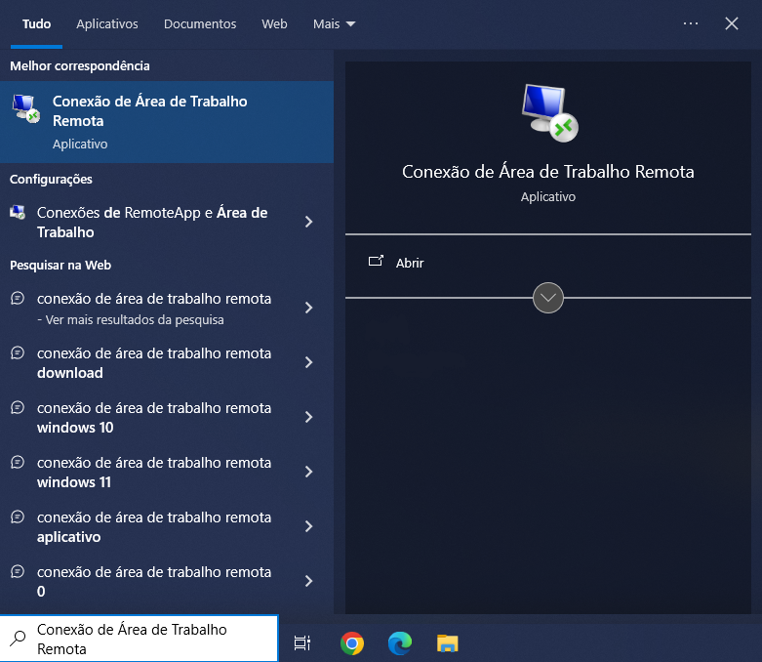Close the search panel with the X
The image size is (762, 662).
tap(732, 23)
